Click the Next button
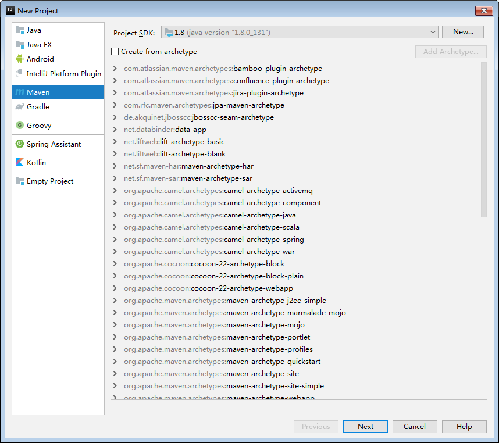 click(x=365, y=427)
